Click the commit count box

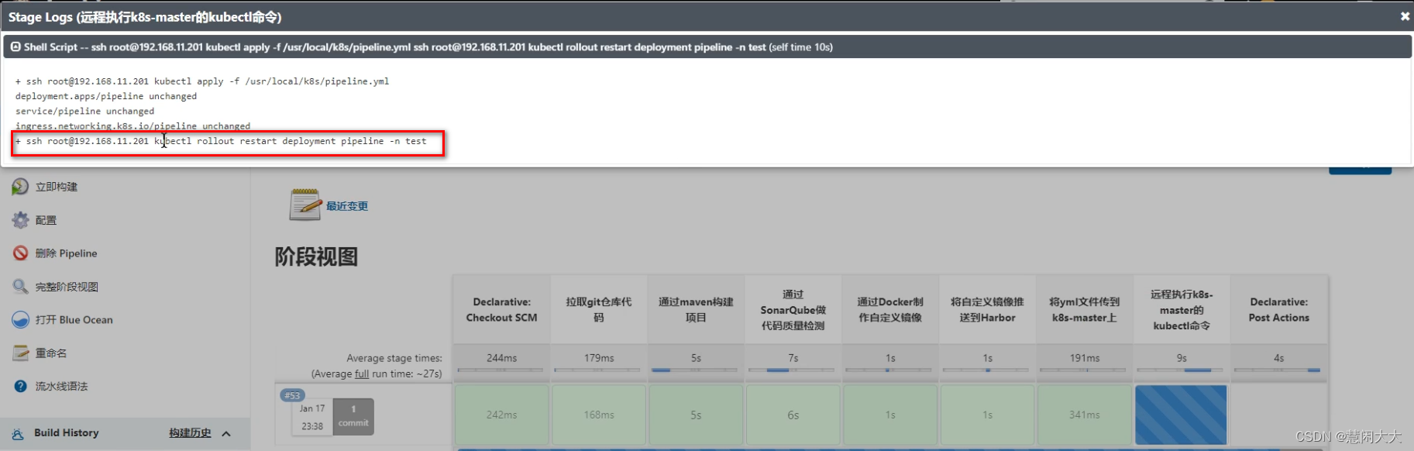(x=353, y=416)
